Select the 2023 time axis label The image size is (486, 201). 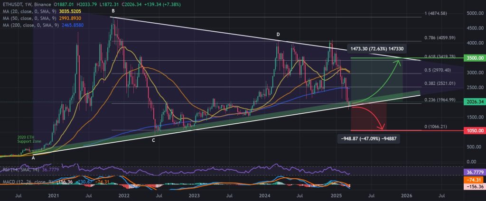point(194,196)
